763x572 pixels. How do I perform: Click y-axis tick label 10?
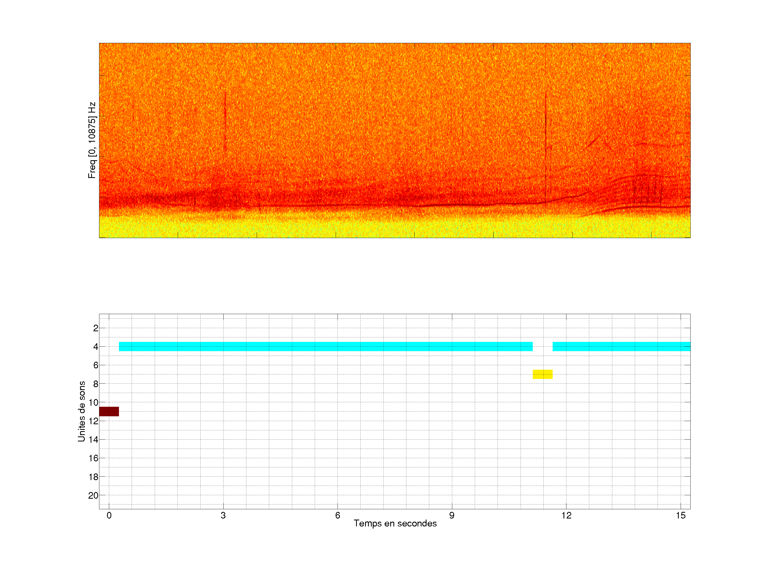point(94,402)
